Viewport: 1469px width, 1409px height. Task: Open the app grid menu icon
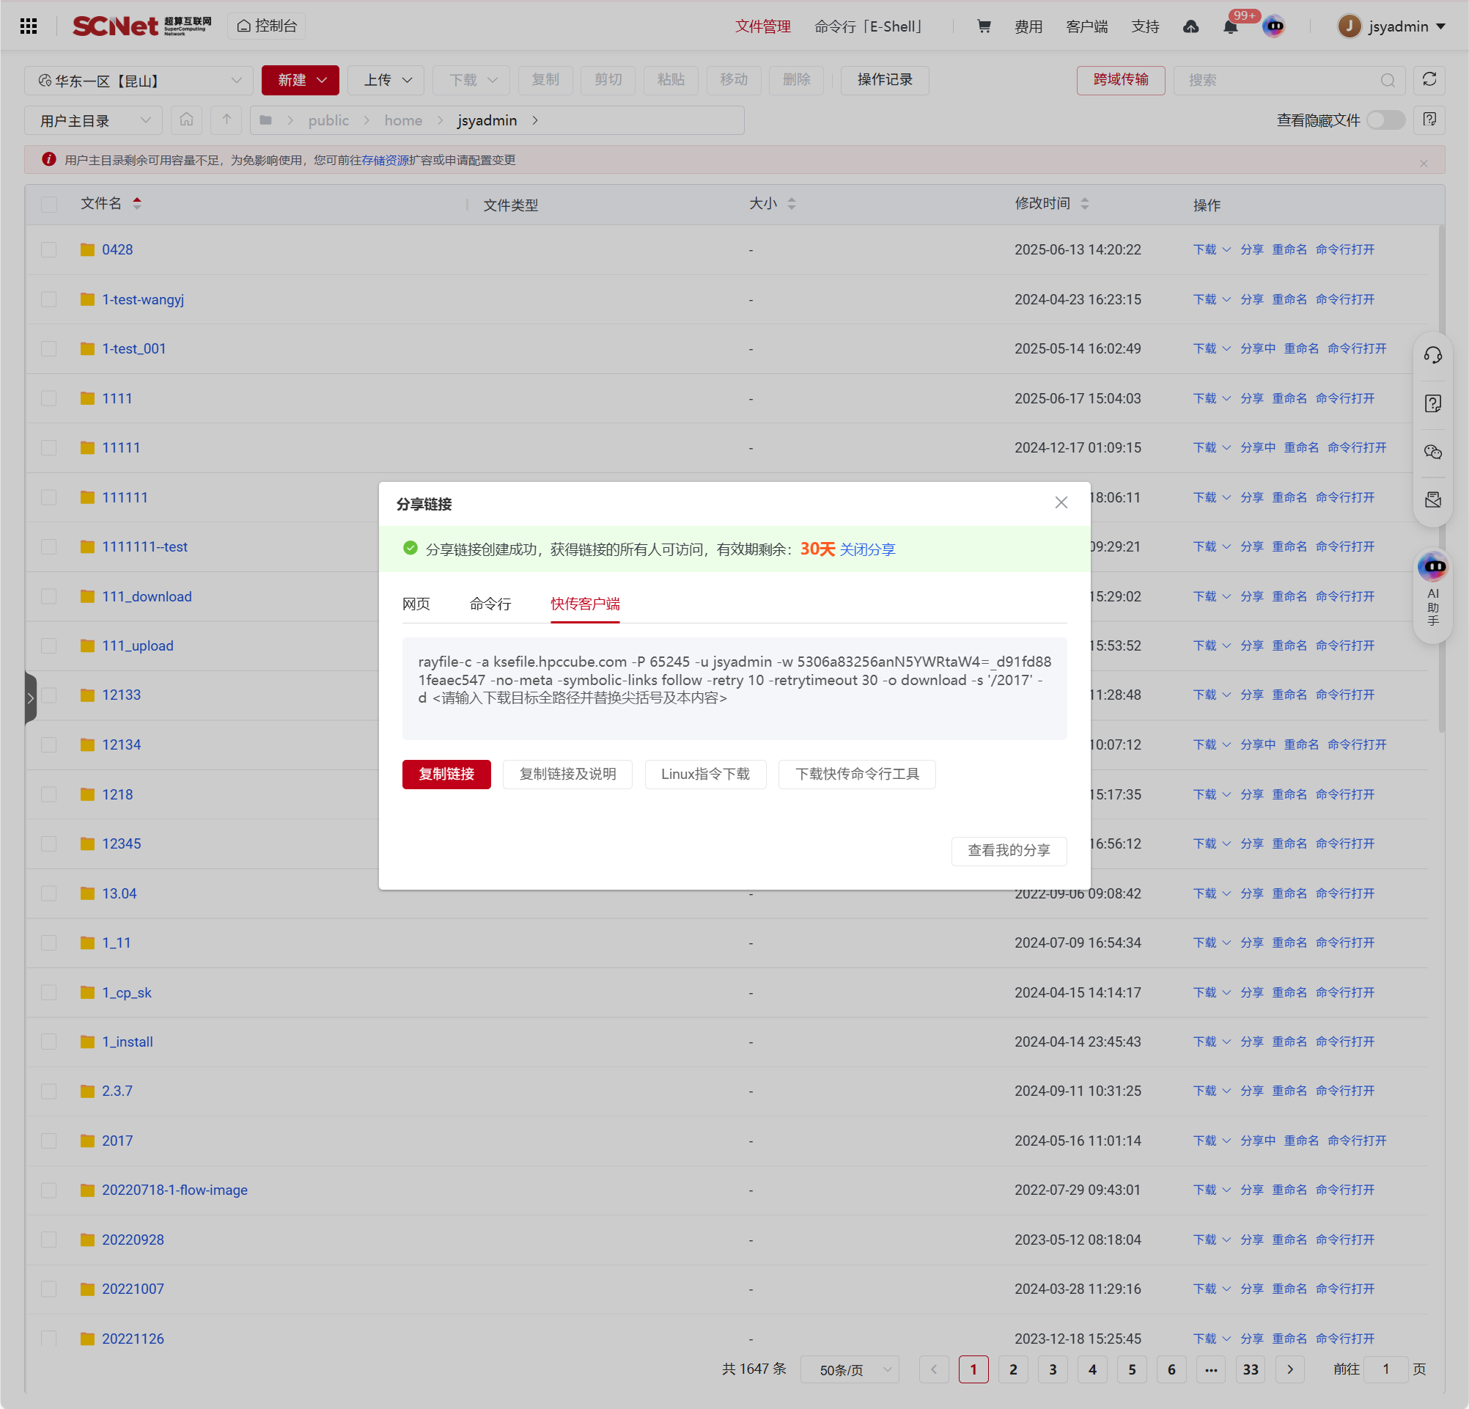29,26
